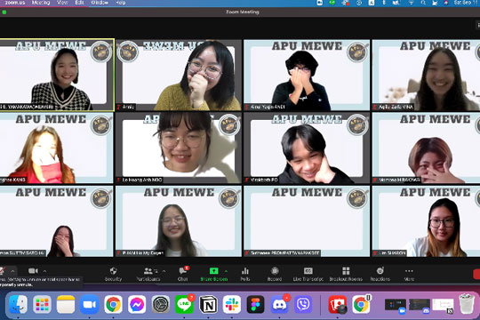Open Breakout Rooms
Viewport: 480px width, 320px height.
click(346, 274)
